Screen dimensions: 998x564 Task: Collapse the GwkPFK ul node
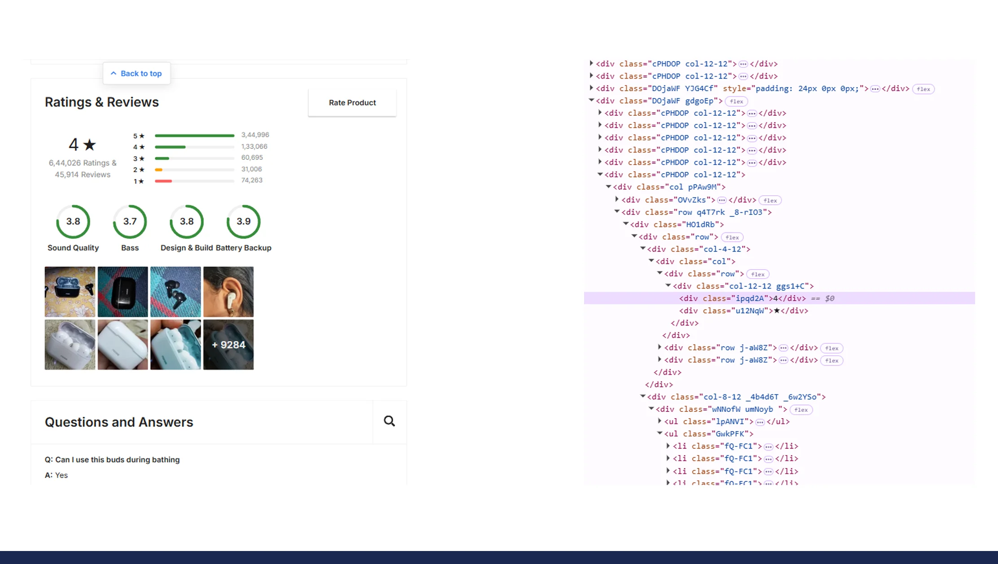(x=659, y=433)
